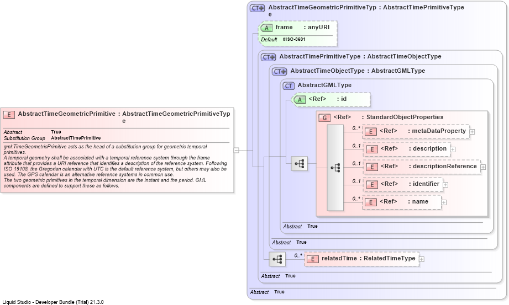Click 'Abstract True' under AbstractTimeObjectType
This screenshot has width=509, height=305.
point(289,242)
